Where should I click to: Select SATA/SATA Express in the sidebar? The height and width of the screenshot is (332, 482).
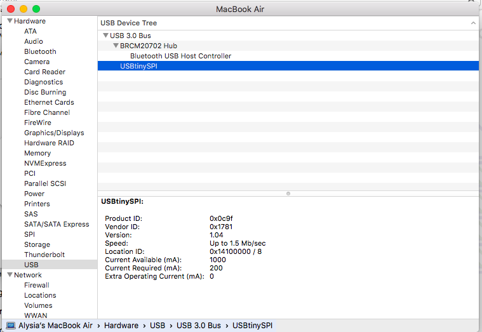pyautogui.click(x=57, y=224)
